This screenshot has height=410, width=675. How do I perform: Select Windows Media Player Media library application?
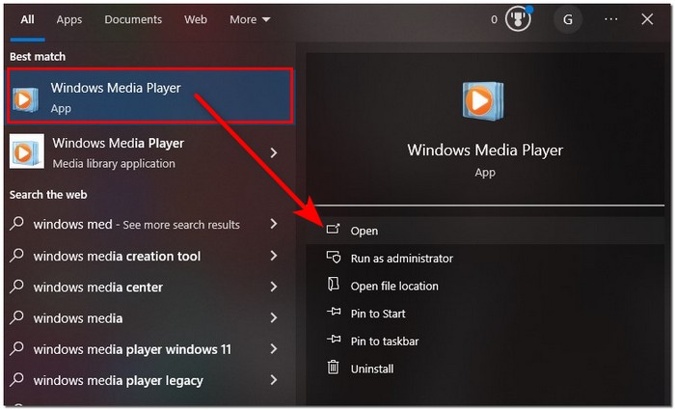click(150, 152)
